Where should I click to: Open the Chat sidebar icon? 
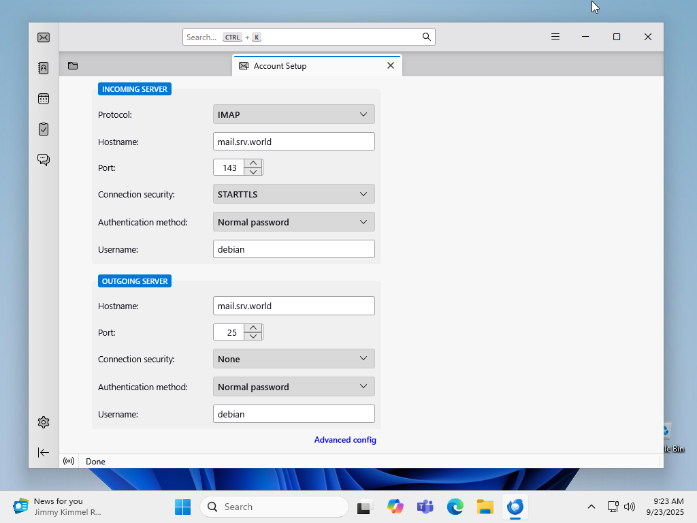(x=44, y=159)
